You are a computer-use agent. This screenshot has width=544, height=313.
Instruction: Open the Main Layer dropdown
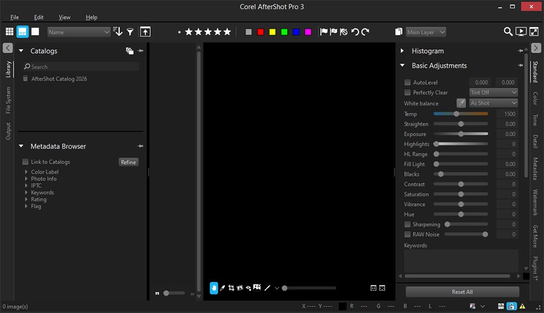click(426, 32)
